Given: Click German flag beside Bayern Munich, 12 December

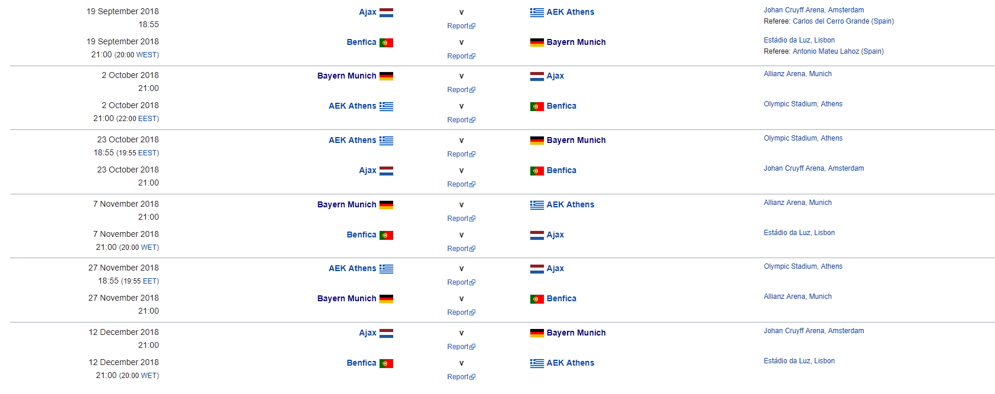Looking at the screenshot, I should pos(537,333).
